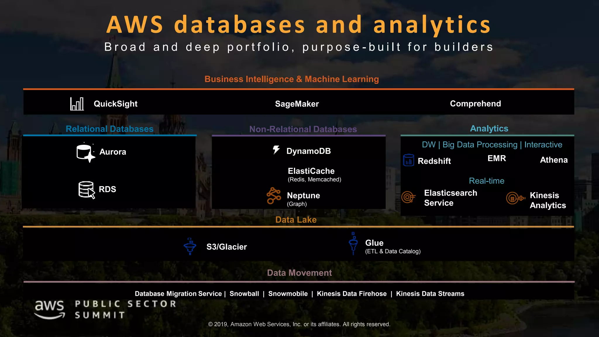The width and height of the screenshot is (599, 337).
Task: Click the 2019 Amazon Web Services copyright line
Action: click(x=299, y=324)
